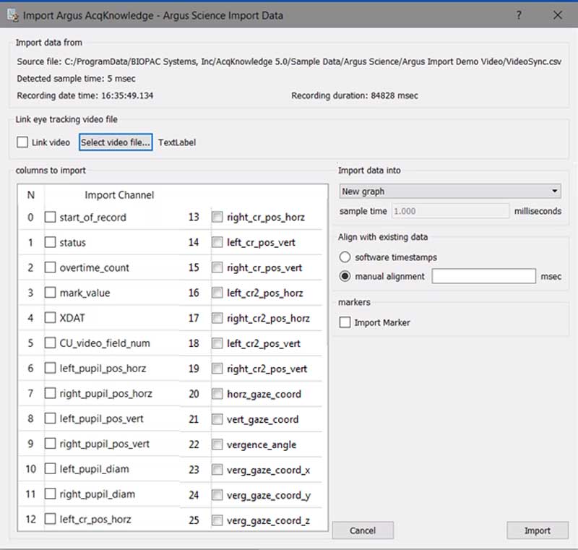Image resolution: width=578 pixels, height=550 pixels.
Task: Click the Import button
Action: pyautogui.click(x=538, y=530)
